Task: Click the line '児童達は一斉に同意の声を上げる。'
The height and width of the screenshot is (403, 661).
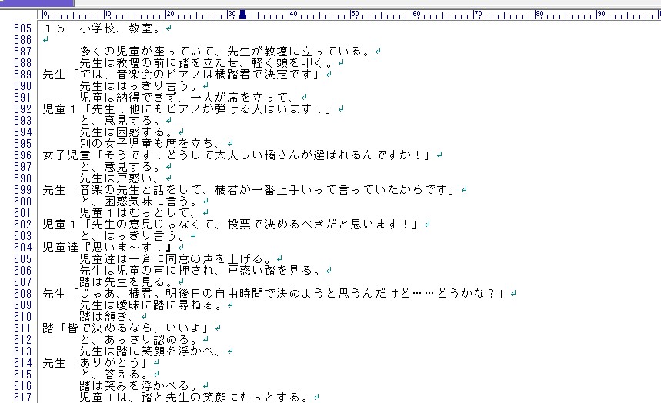Action: click(175, 259)
